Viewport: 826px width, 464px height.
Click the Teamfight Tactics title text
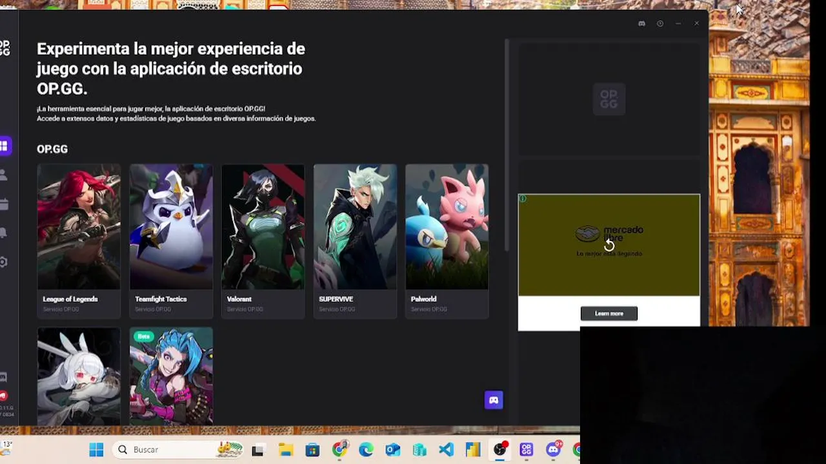pos(161,299)
